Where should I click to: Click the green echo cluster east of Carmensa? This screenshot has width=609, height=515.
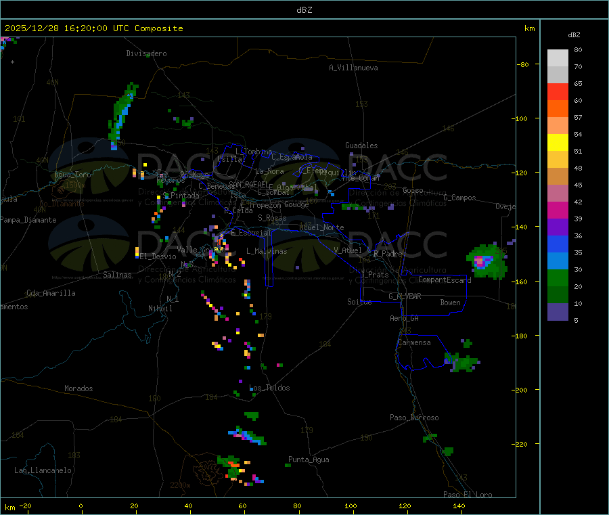pyautogui.click(x=462, y=362)
